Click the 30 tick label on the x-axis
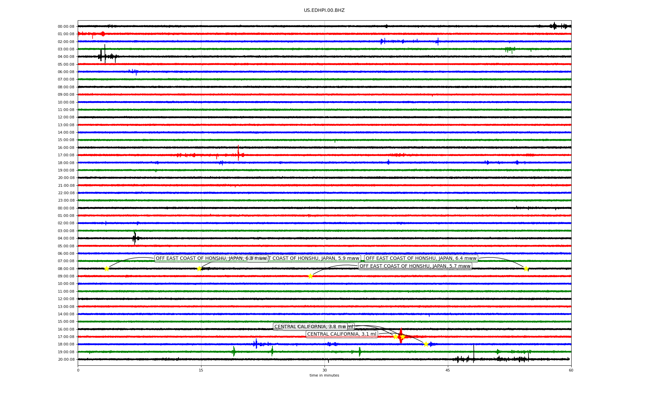 click(x=324, y=370)
